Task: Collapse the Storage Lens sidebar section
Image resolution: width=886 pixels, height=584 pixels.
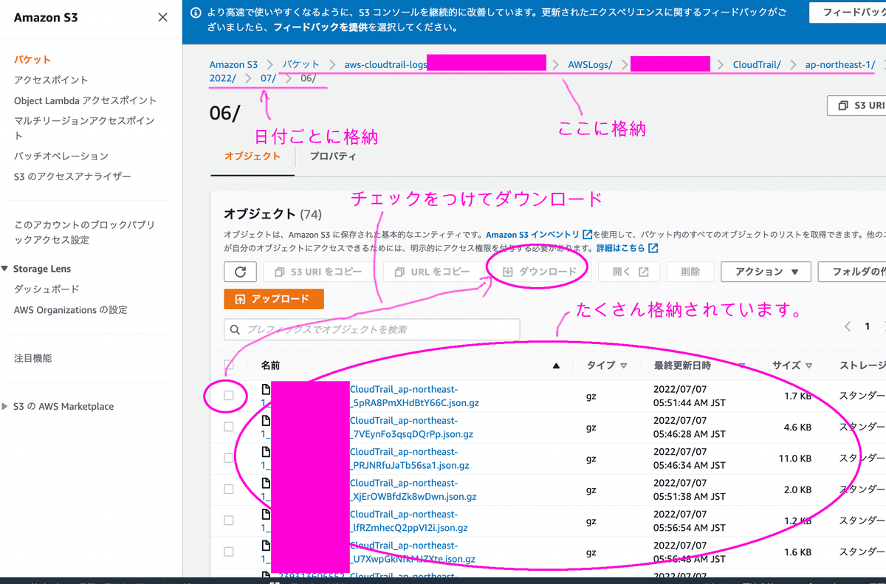Action: [x=6, y=269]
